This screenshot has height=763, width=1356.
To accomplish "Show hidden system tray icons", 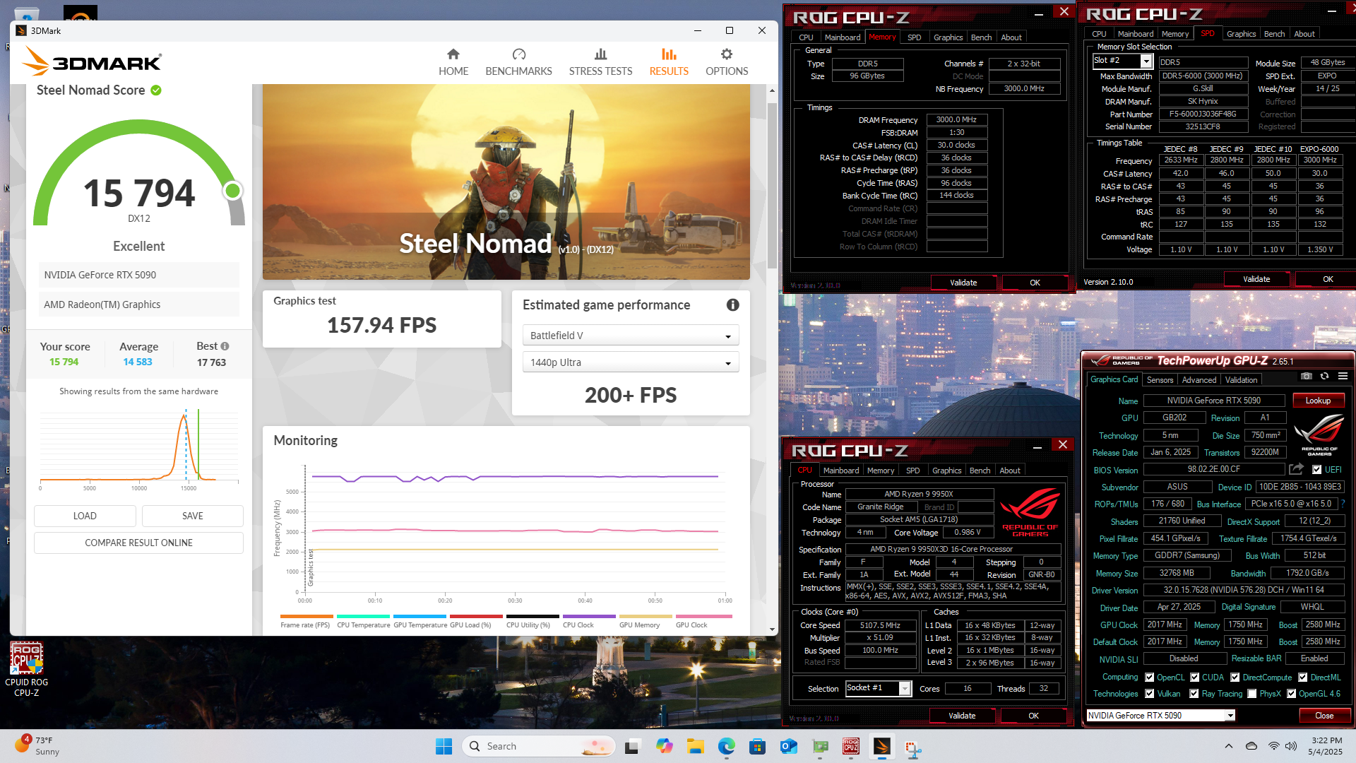I will (1228, 746).
